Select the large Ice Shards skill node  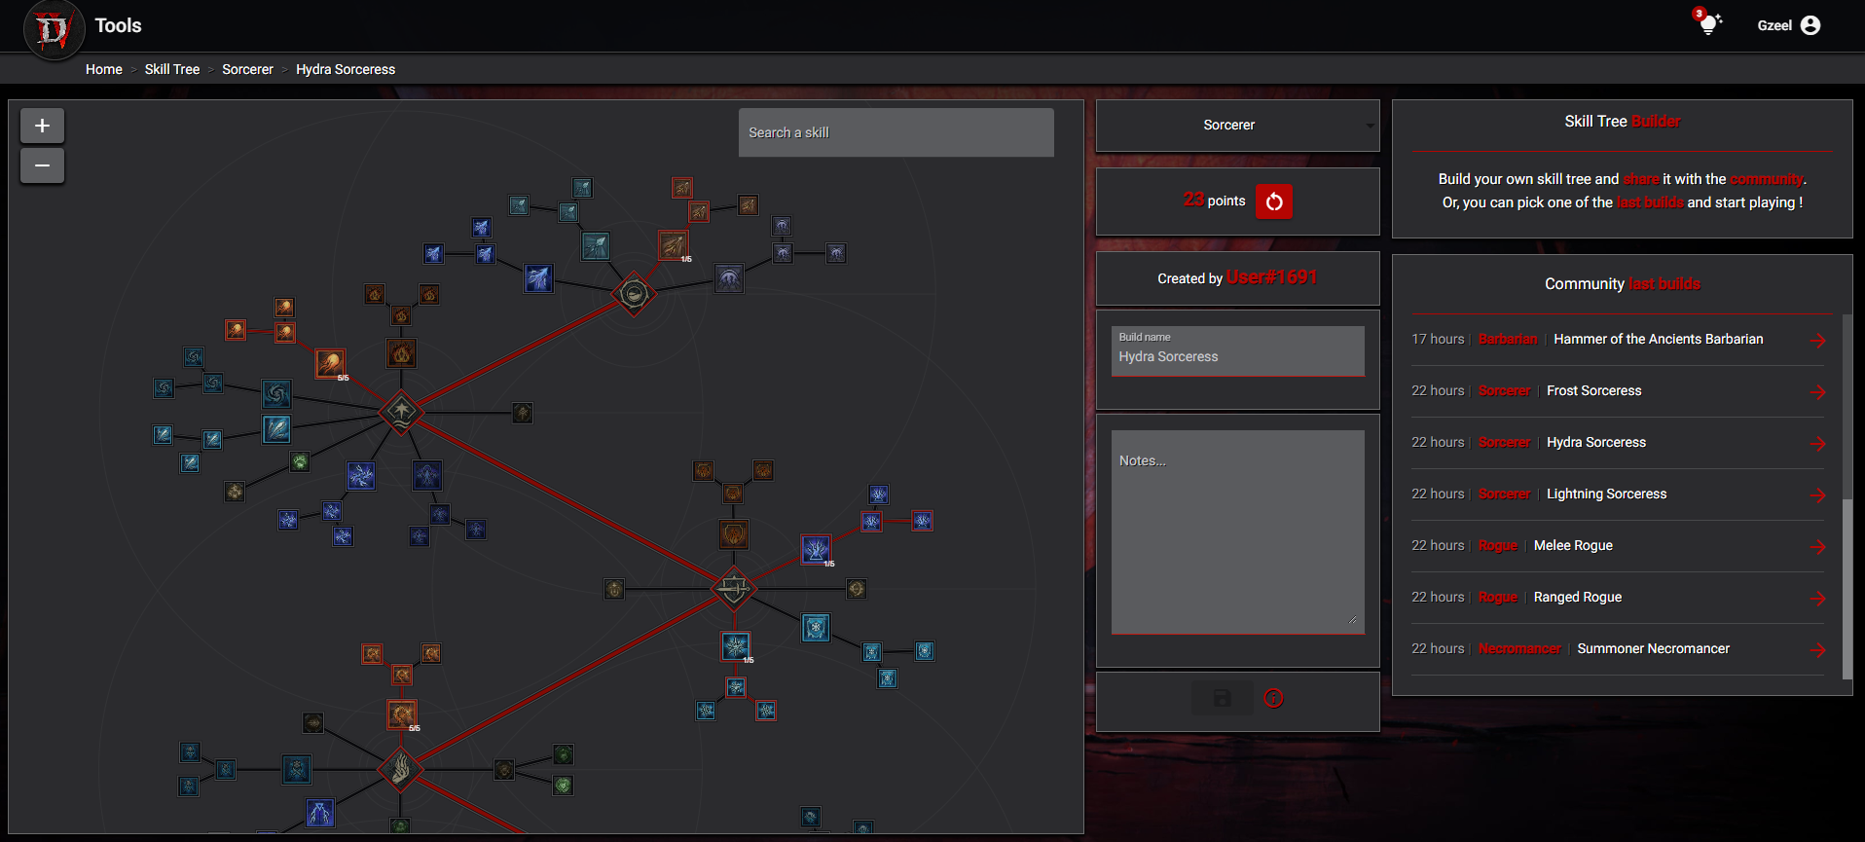click(276, 428)
